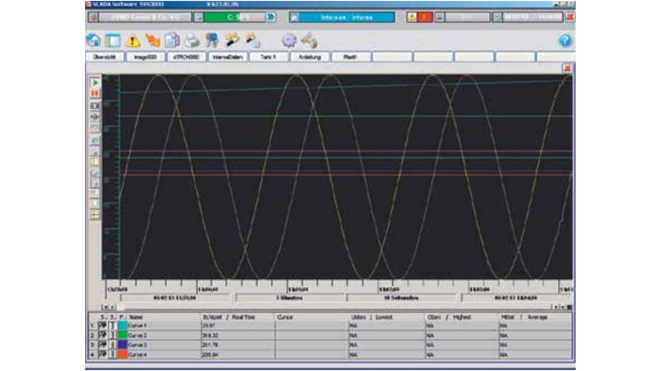This screenshot has width=660, height=371.
Task: Open help via the blue question mark
Action: [x=565, y=41]
